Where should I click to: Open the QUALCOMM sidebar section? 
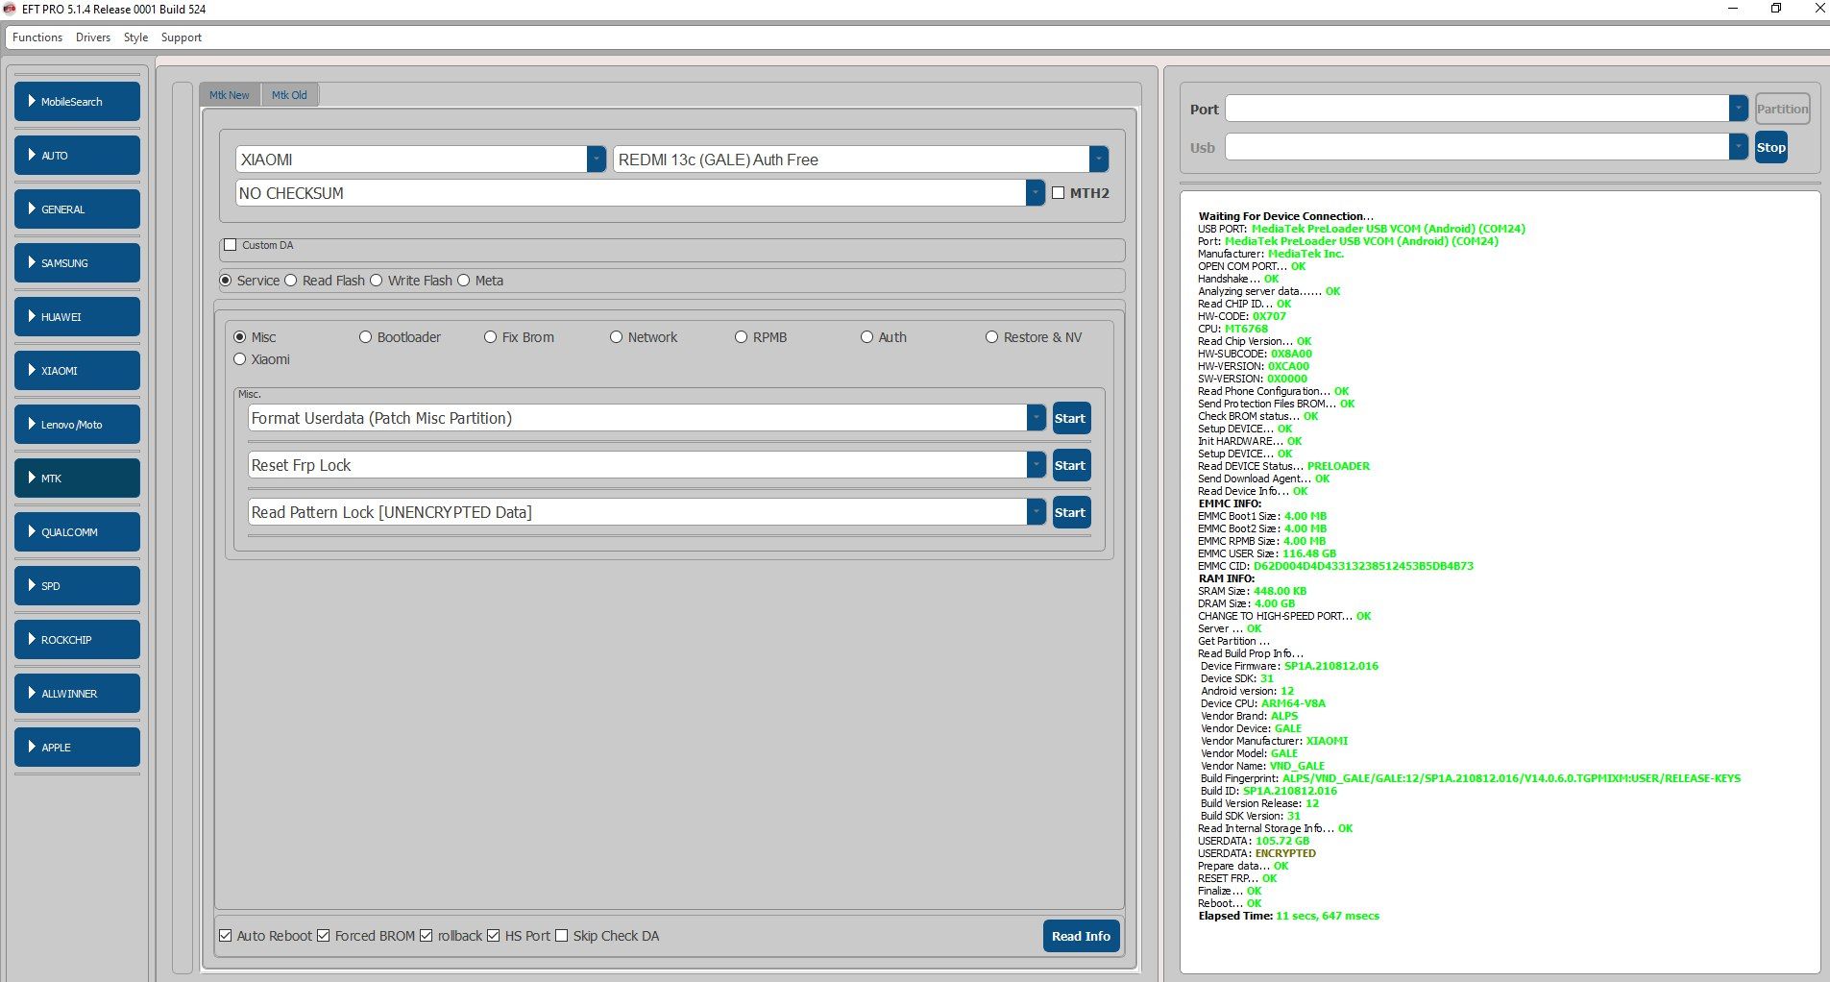pos(77,532)
